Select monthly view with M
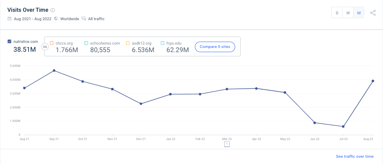383x164 pixels. click(x=359, y=13)
